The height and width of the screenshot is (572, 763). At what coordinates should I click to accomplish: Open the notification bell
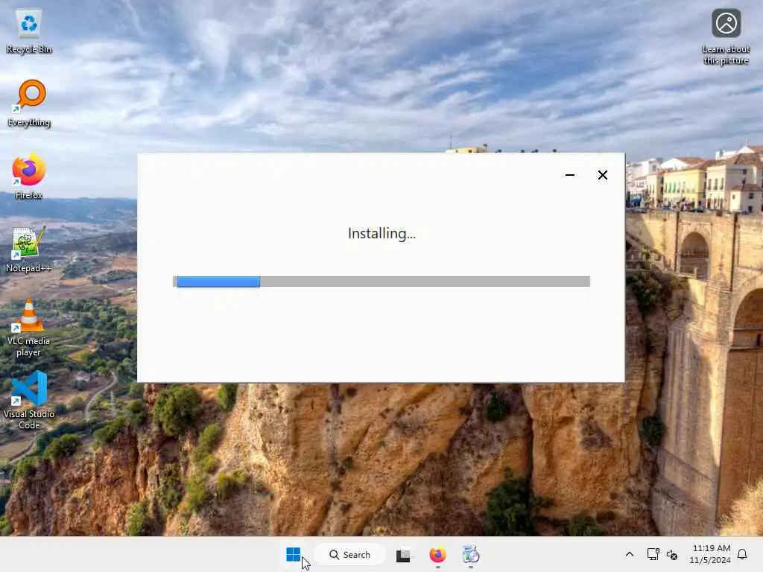(x=742, y=554)
